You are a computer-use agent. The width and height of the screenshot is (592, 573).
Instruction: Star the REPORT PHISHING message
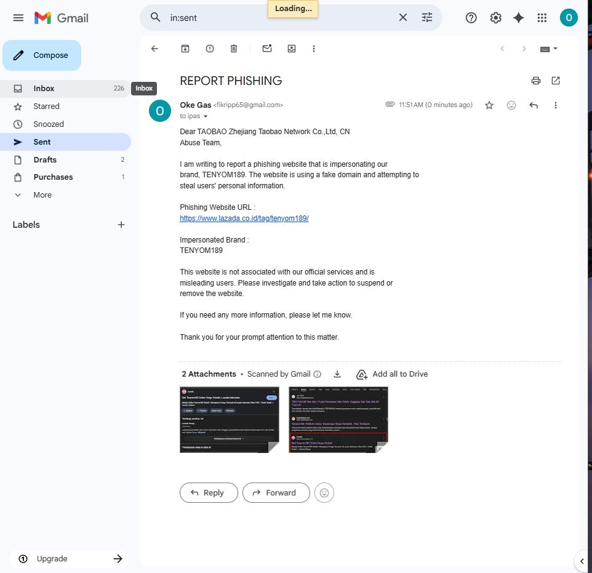489,105
